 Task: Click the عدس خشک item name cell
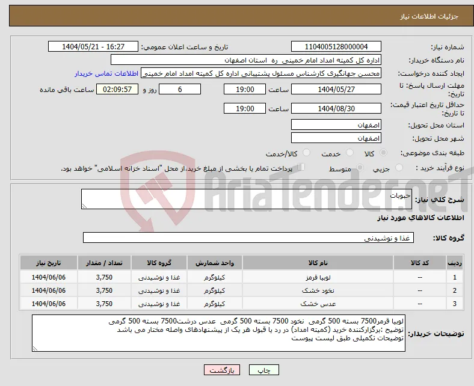pos(318,304)
